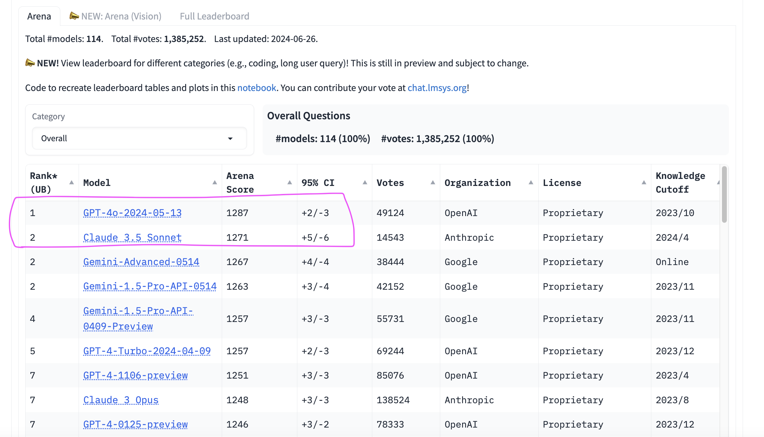Click the Votes cell 49124
This screenshot has width=764, height=437.
406,213
